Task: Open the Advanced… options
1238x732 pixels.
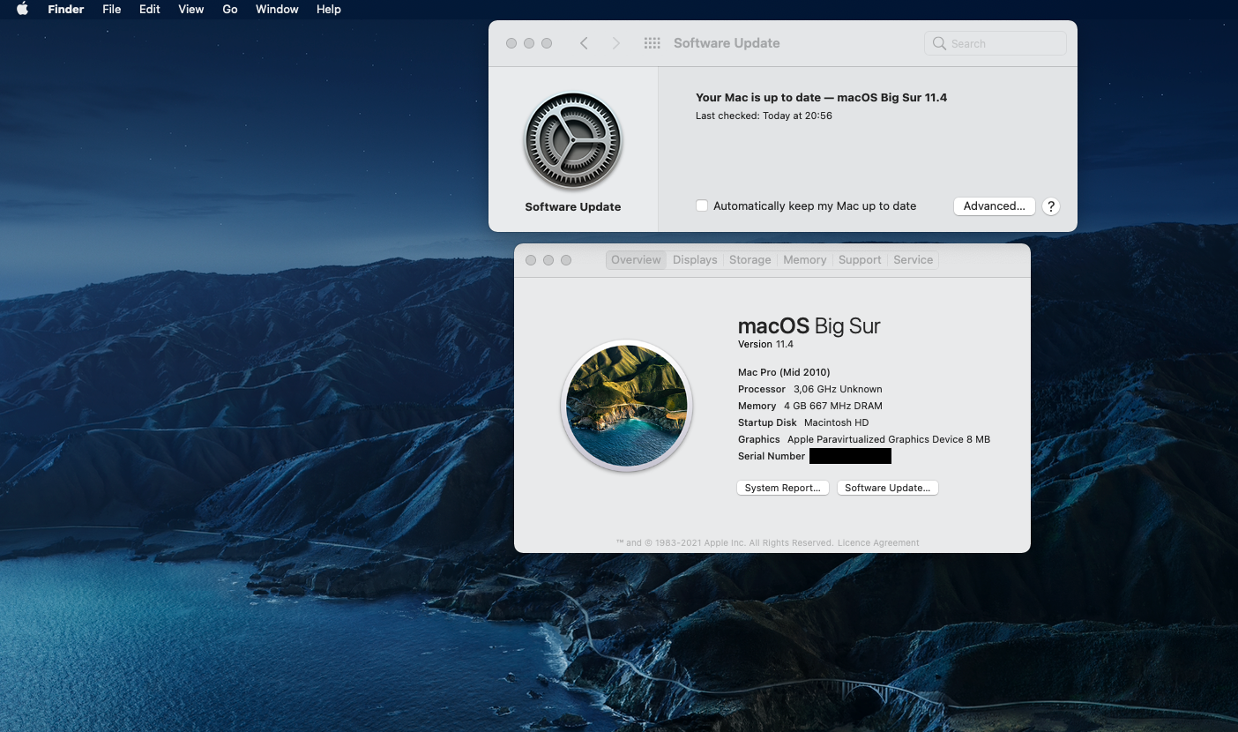Action: [994, 205]
